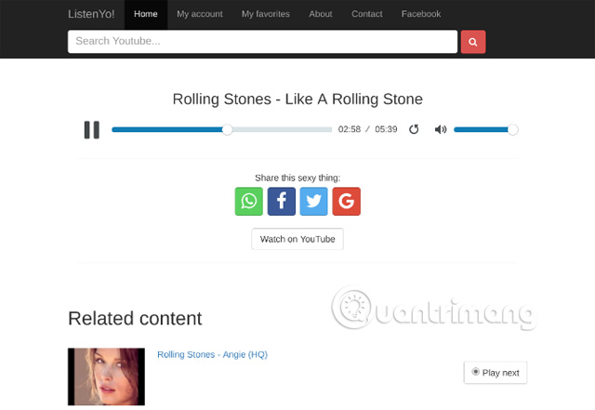This screenshot has width=595, height=410.
Task: Focus the Search Youtube input field
Action: 262,42
